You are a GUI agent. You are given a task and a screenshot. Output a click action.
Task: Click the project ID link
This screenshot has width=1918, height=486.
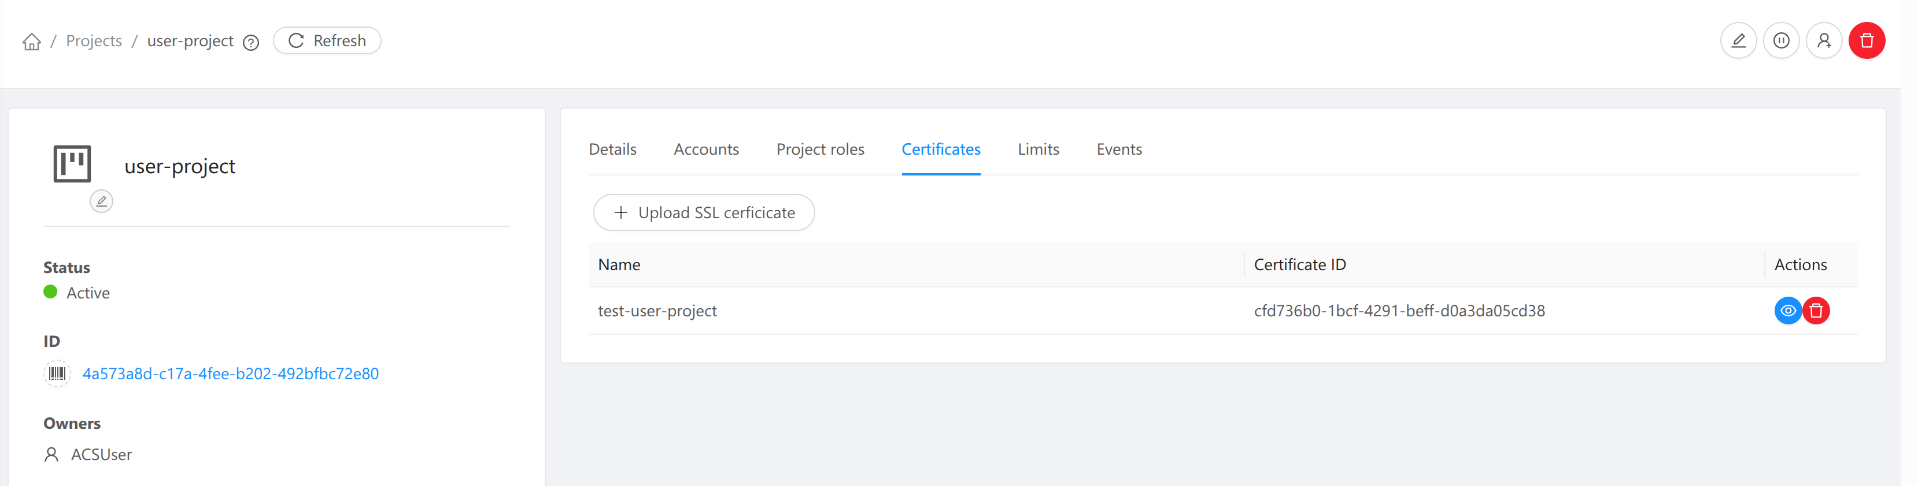coord(230,374)
